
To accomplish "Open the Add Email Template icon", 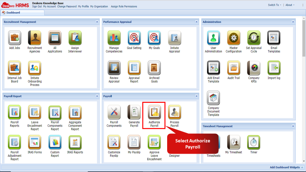I will [x=213, y=68].
